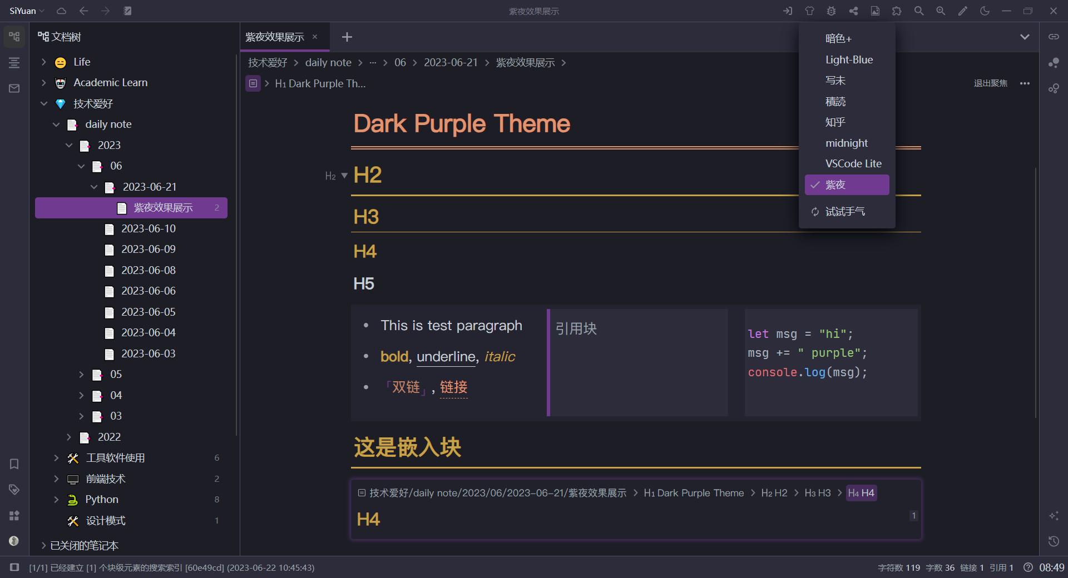
Task: Select the midnight theme option
Action: (x=846, y=143)
